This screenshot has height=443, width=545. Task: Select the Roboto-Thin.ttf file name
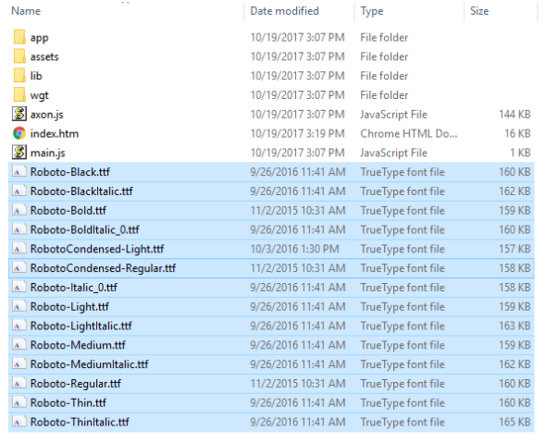tap(68, 402)
